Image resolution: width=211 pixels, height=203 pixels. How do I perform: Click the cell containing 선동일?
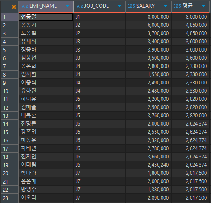[46, 17]
